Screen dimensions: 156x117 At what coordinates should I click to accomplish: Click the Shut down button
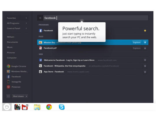[x=18, y=96]
